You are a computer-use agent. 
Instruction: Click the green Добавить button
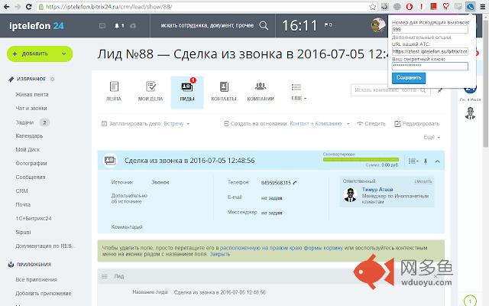pos(40,54)
